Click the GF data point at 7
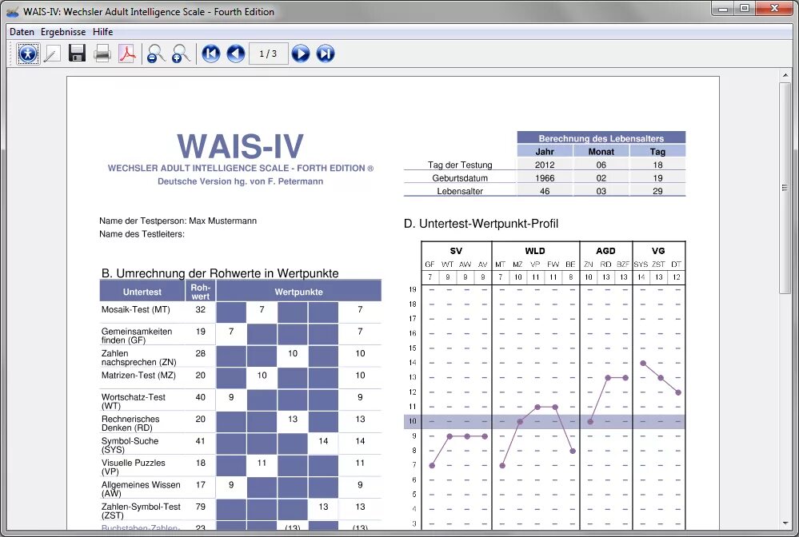 [x=432, y=465]
